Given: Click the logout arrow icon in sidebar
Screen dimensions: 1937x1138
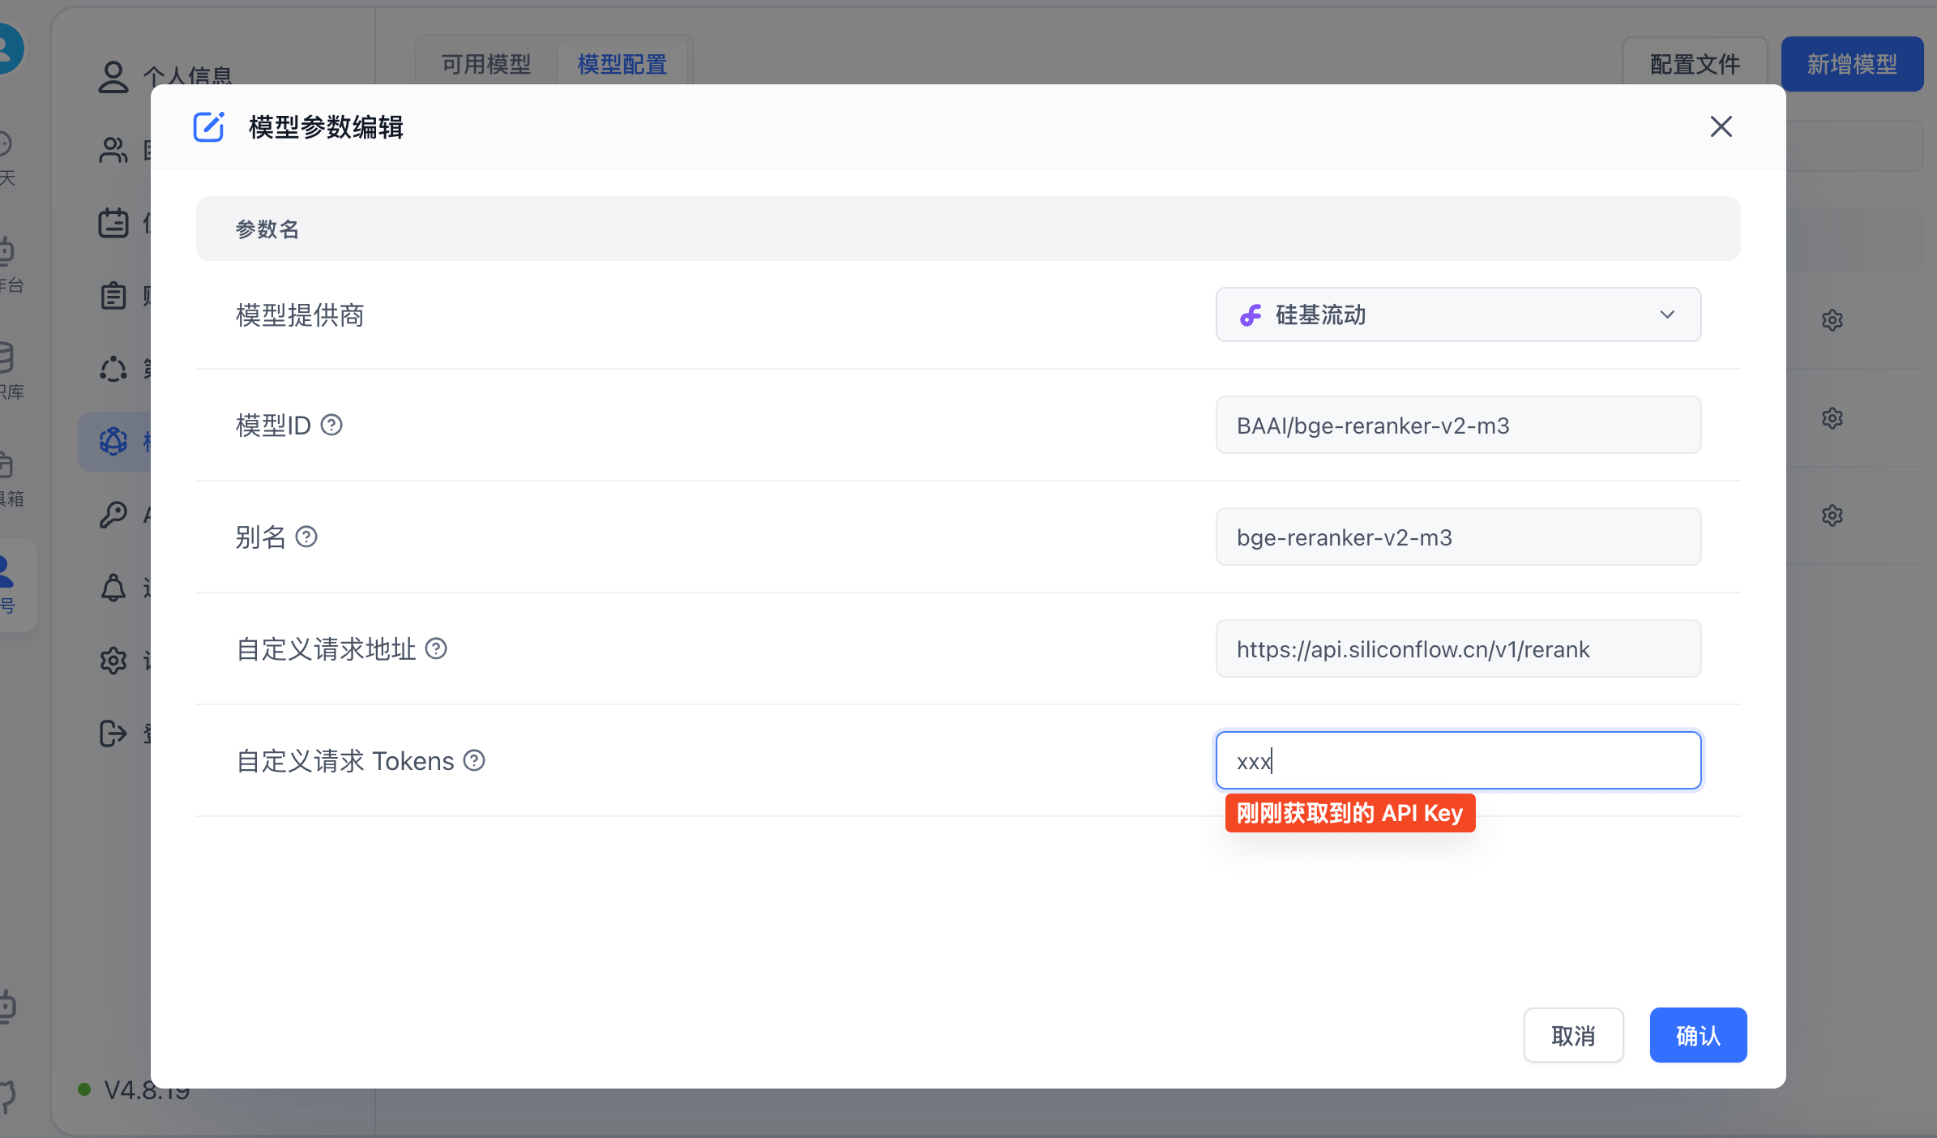Looking at the screenshot, I should (113, 733).
